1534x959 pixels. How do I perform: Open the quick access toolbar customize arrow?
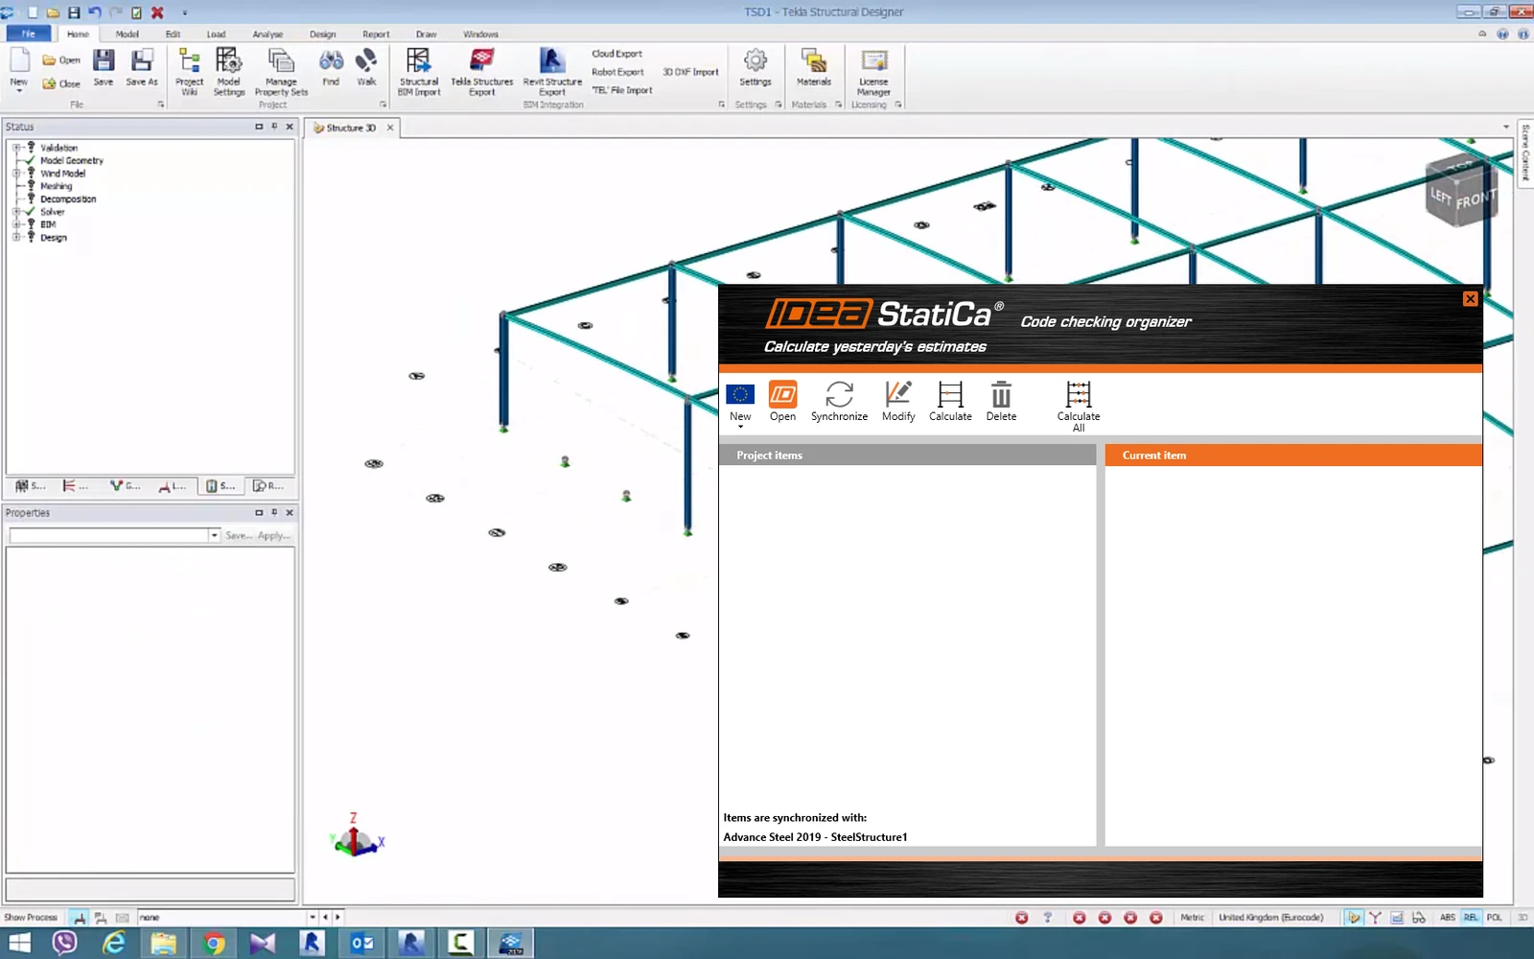pyautogui.click(x=184, y=12)
